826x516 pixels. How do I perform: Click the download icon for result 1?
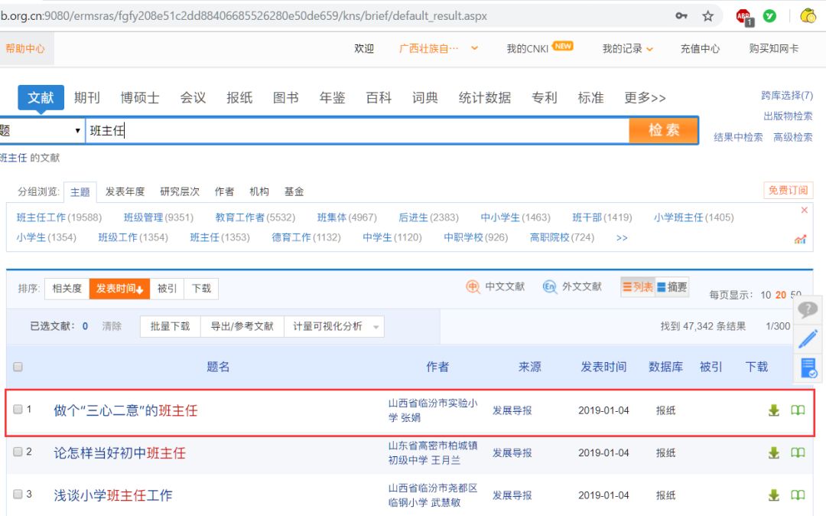pyautogui.click(x=773, y=410)
